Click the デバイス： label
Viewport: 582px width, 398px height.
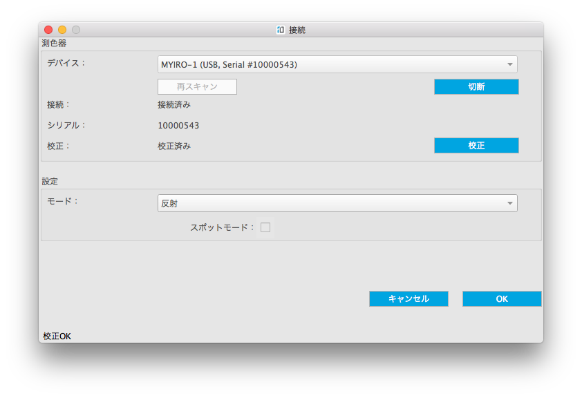(x=66, y=63)
